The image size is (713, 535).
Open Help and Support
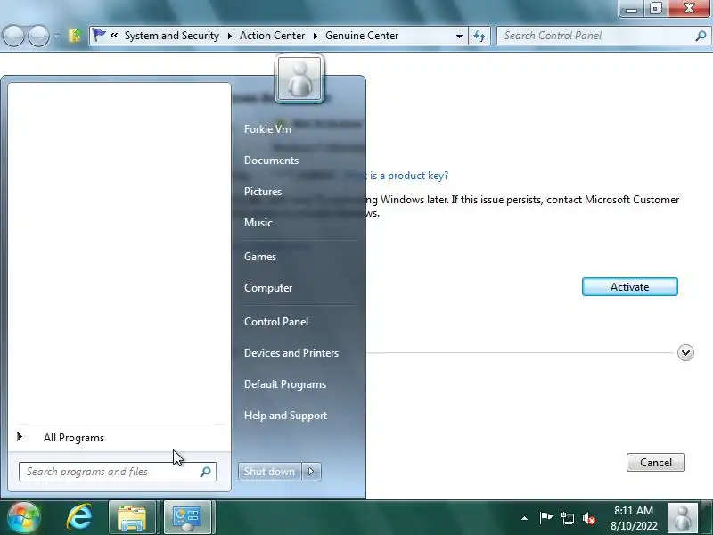pos(285,416)
